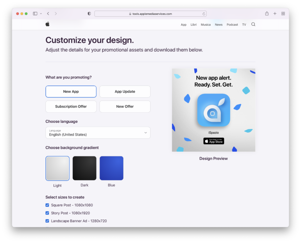301x243 pixels.
Task: Uncheck Square Post 1080x1080
Action: [47, 205]
